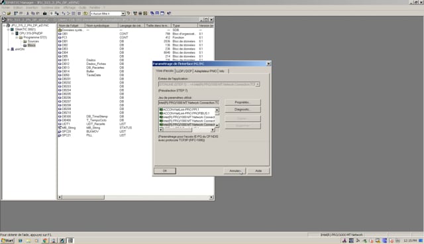Switch to the Voie d'accès tab

point(165,70)
